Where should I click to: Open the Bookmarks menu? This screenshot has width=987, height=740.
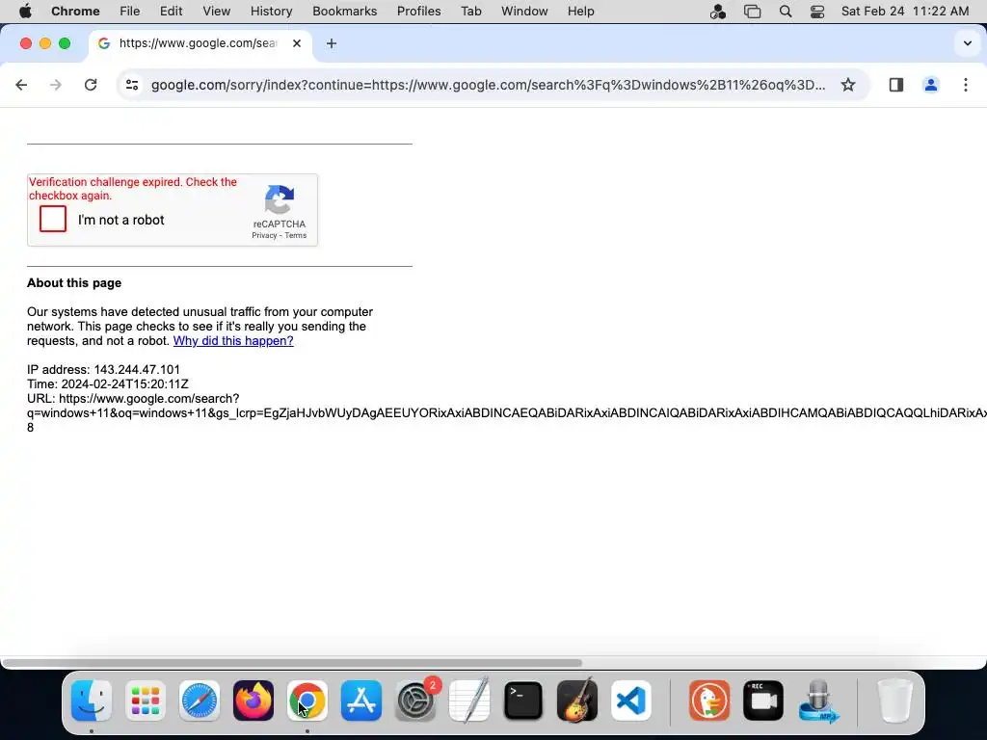tap(344, 11)
